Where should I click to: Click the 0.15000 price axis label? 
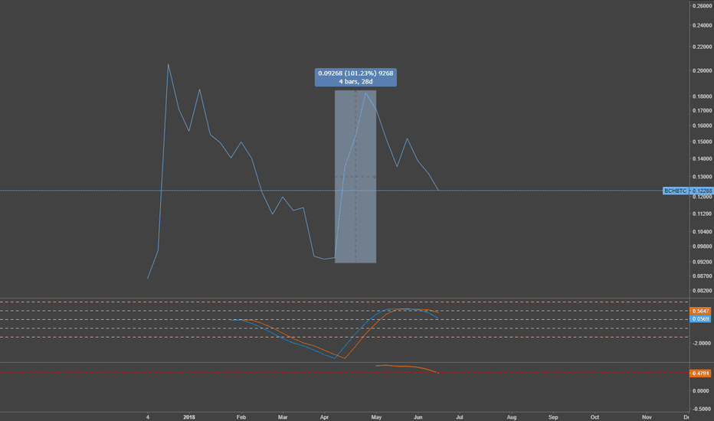coord(702,142)
